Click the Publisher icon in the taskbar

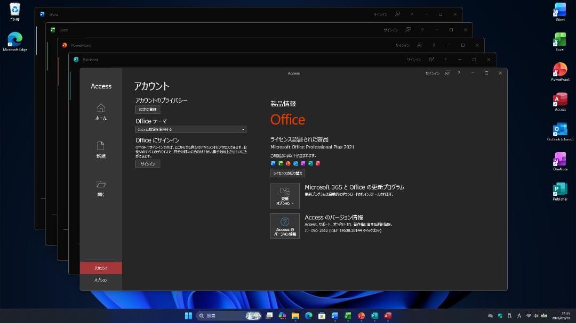pos(374,316)
